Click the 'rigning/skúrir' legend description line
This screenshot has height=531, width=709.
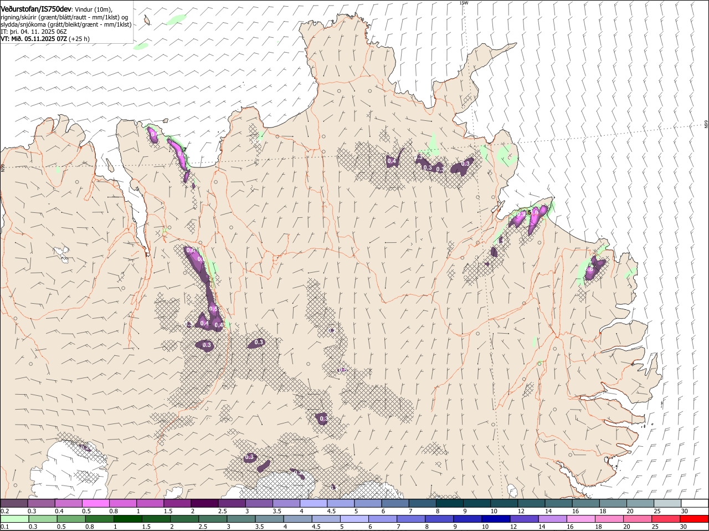(x=64, y=17)
